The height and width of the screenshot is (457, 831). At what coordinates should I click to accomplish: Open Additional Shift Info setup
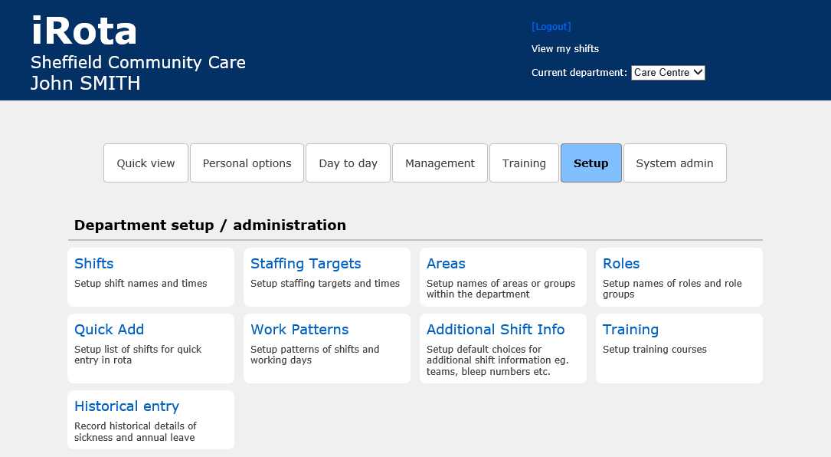point(496,330)
